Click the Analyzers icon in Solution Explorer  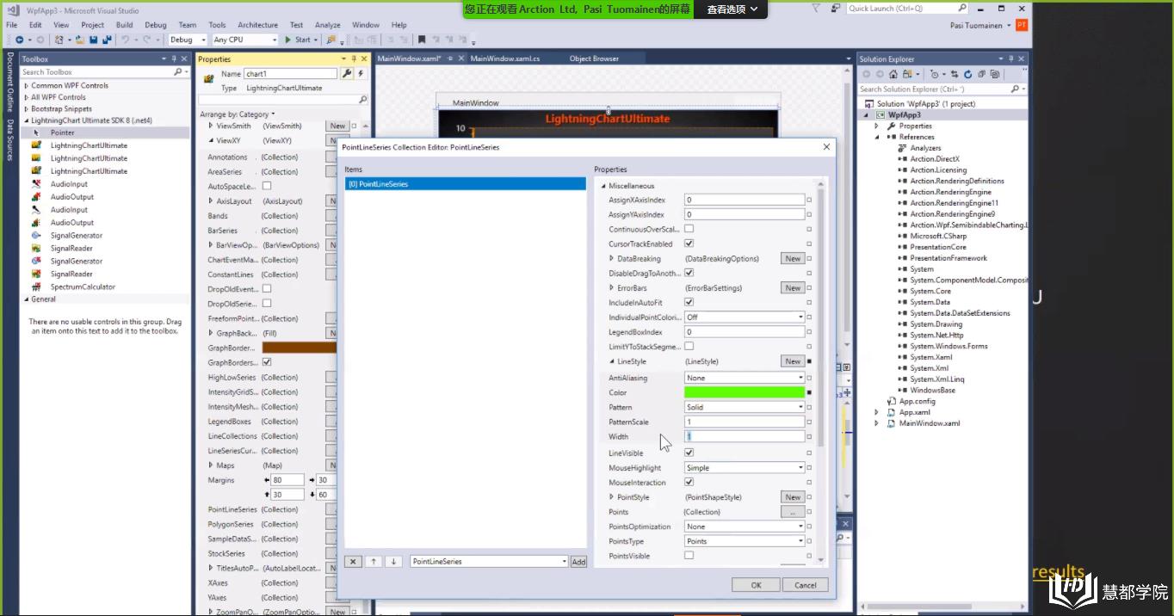pos(903,148)
